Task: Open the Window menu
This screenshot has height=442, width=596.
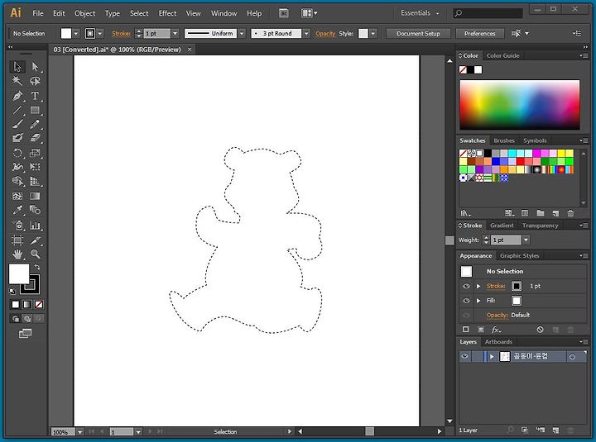Action: pyautogui.click(x=223, y=13)
